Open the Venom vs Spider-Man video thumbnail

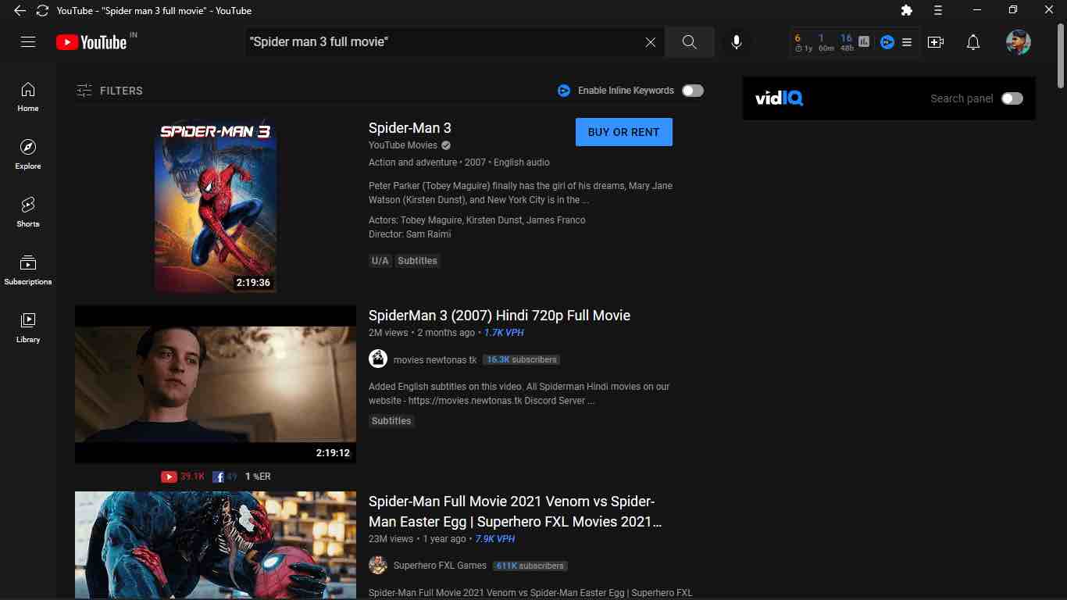tap(216, 545)
